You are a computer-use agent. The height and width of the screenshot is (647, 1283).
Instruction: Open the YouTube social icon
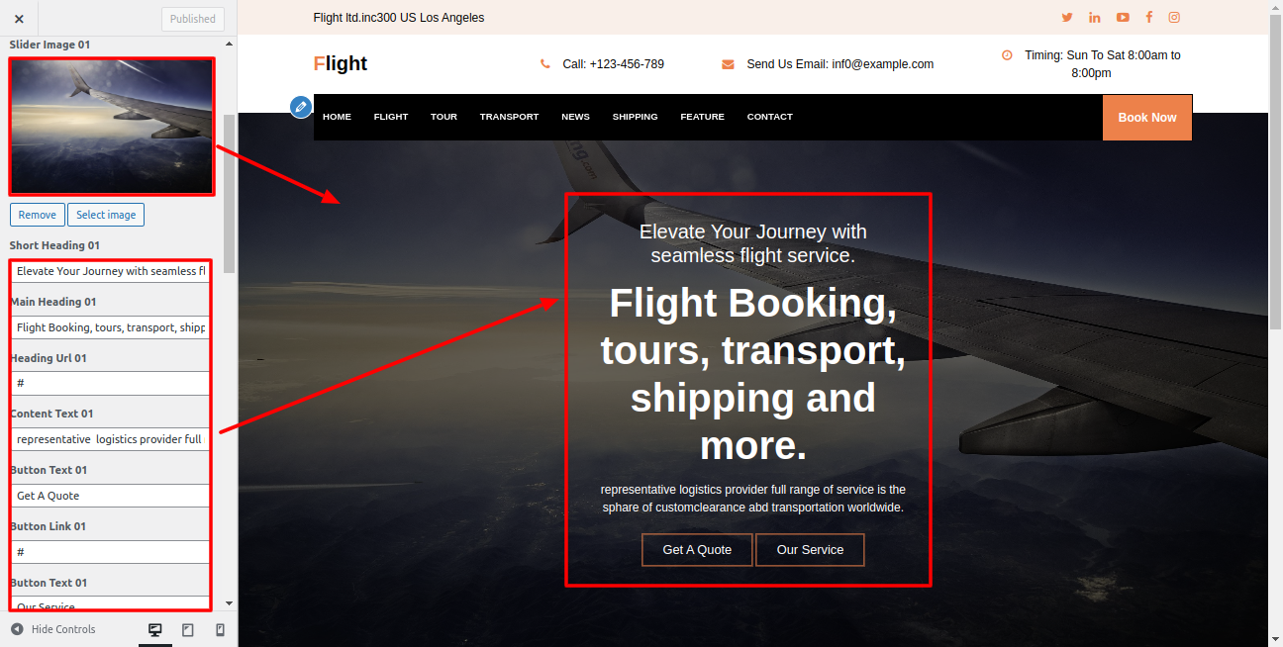coord(1123,18)
